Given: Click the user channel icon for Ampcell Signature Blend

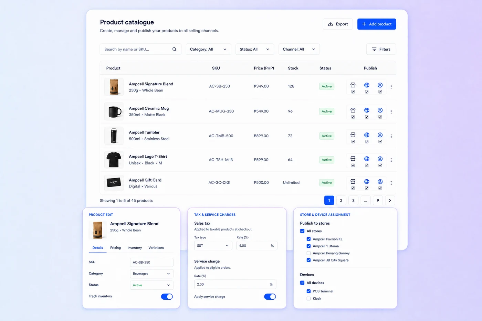Looking at the screenshot, I should (x=380, y=85).
